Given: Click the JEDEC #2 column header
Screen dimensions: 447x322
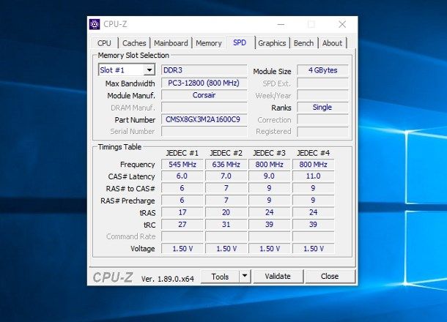Looking at the screenshot, I should [x=226, y=153].
